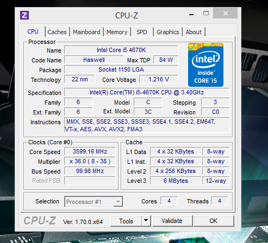Click the L1 Inst. associativity 8-way

(x=216, y=161)
